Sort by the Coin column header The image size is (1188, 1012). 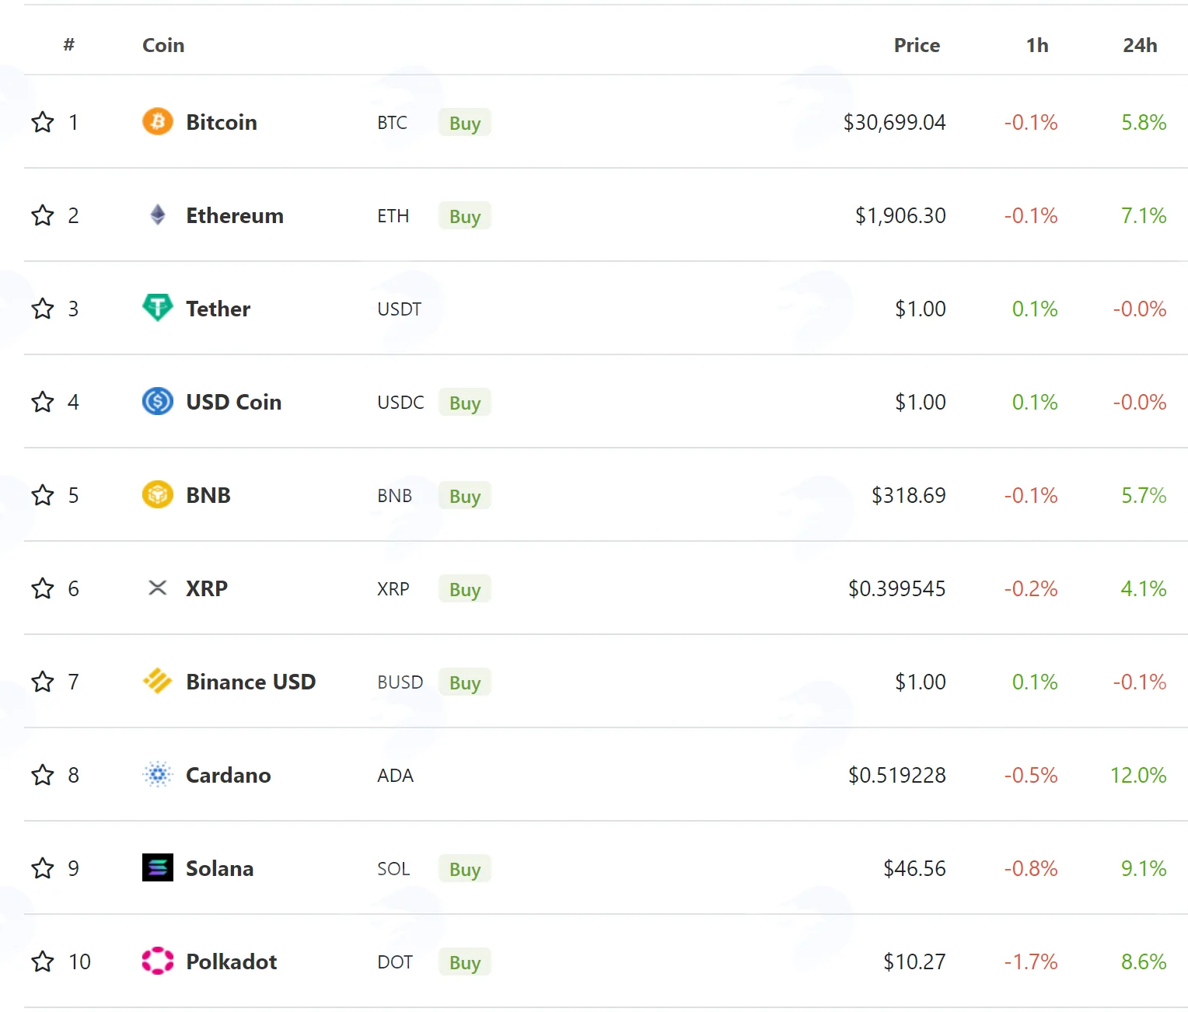click(x=163, y=45)
